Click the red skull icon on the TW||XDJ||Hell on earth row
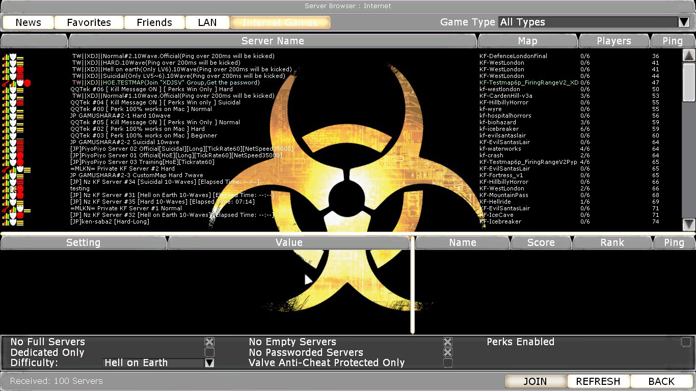The width and height of the screenshot is (696, 391). [20, 70]
